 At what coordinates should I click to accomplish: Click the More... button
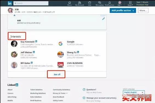coord(143,10)
